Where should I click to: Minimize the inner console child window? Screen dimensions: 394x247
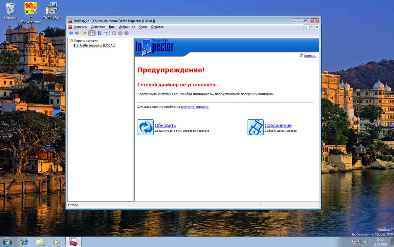tap(306, 27)
